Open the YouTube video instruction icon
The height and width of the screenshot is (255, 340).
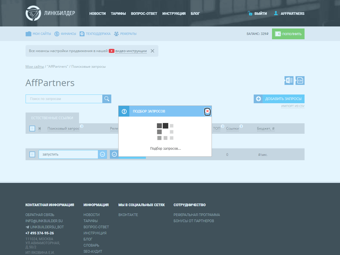pos(112,51)
